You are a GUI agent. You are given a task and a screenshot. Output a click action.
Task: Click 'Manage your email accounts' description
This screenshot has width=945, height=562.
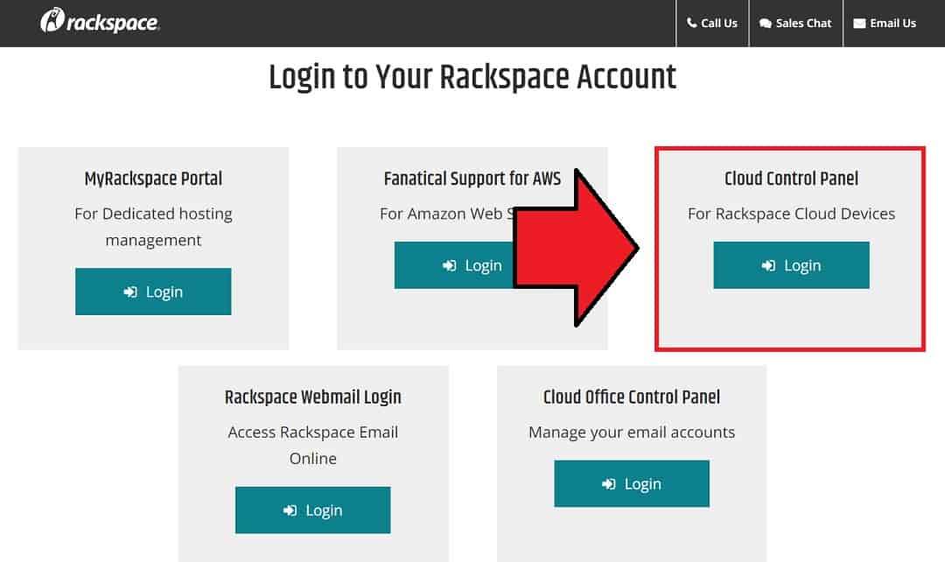click(632, 432)
